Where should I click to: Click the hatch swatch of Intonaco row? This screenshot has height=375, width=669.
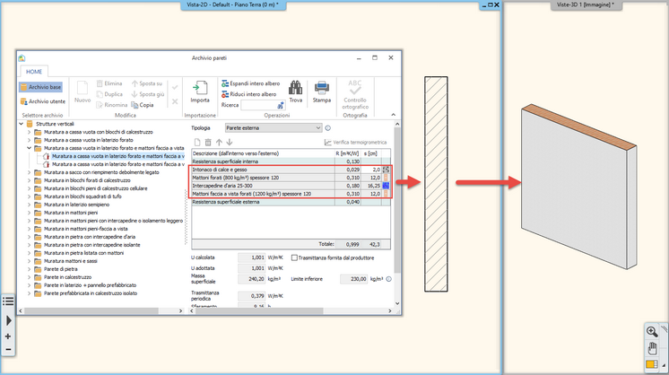386,170
